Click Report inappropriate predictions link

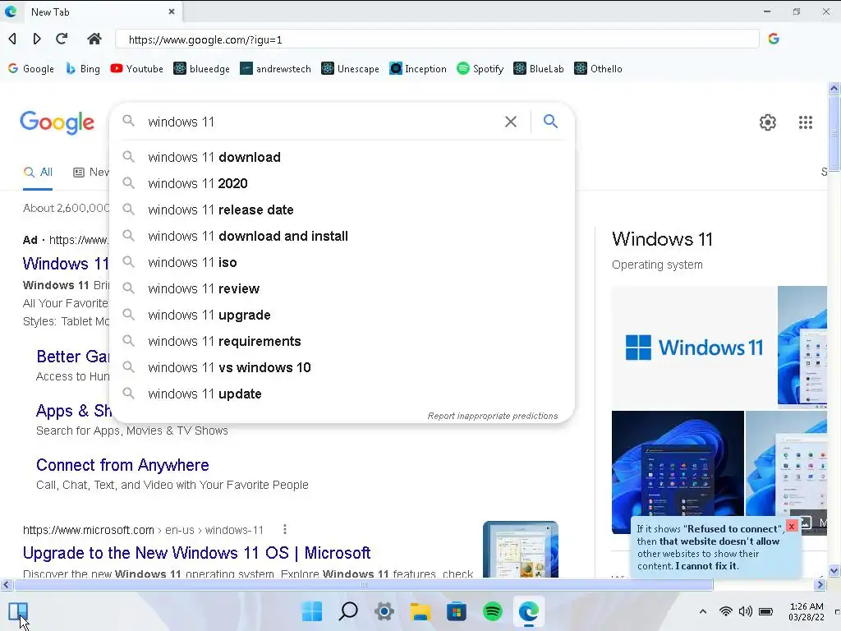(x=493, y=416)
